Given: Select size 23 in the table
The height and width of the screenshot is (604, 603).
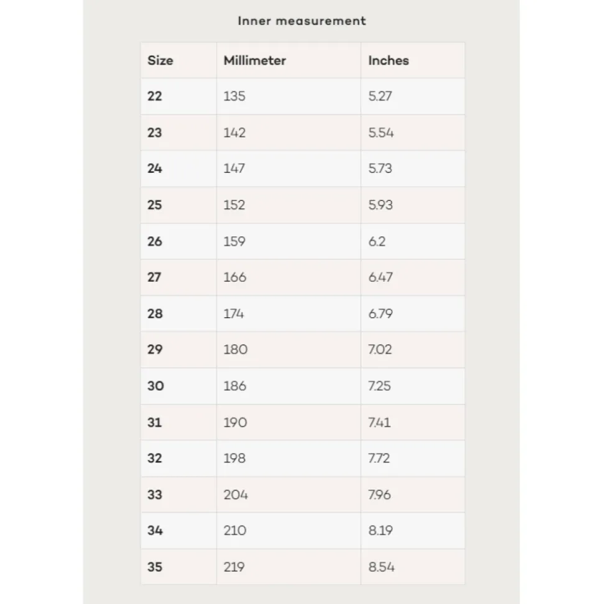Looking at the screenshot, I should (155, 132).
